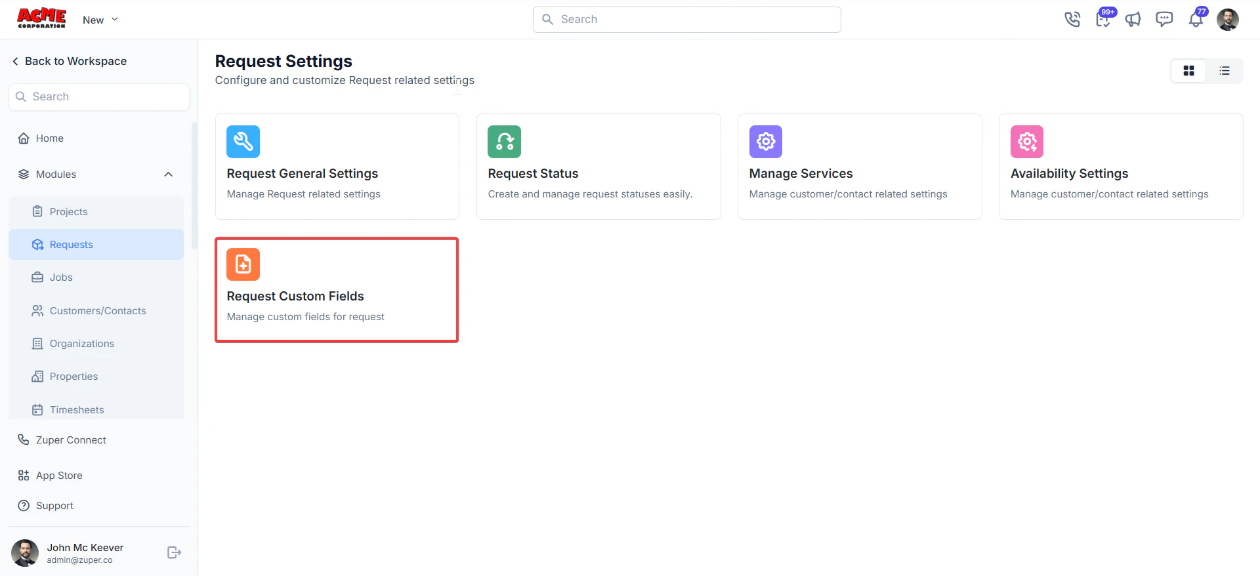Select Requests module in sidebar
Screen dimensions: 1260x576
(x=96, y=245)
